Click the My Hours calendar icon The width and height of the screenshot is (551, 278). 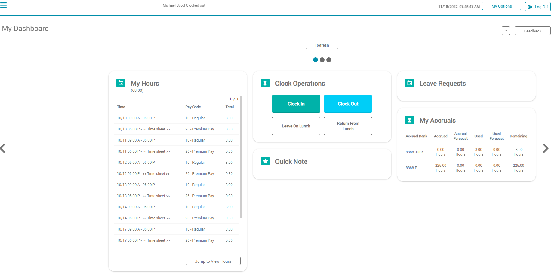point(121,83)
